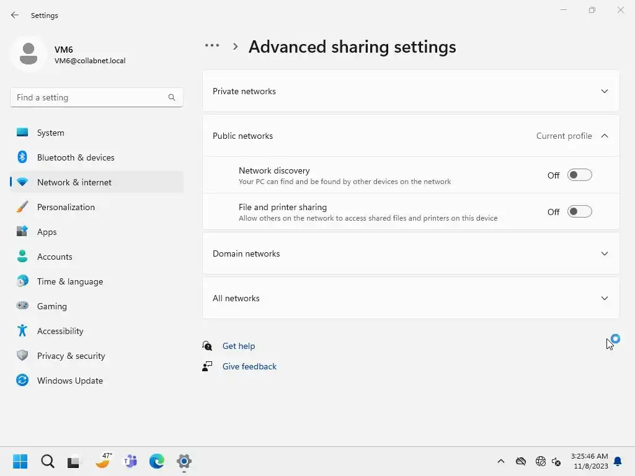Turn on Network discovery toggle

click(580, 175)
